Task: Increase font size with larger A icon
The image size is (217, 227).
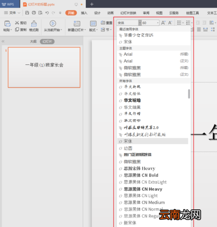Action: (163, 23)
